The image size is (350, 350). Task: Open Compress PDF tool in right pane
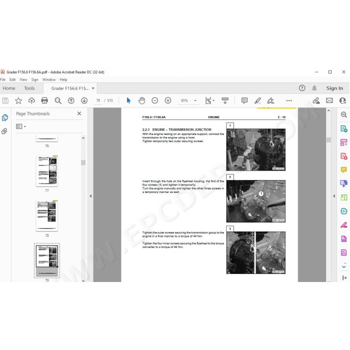pos(344,211)
